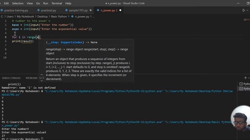Click SupportsIndex in signature tooltip
Viewport: 250px width, 140px height.
pyautogui.click(x=71, y=42)
